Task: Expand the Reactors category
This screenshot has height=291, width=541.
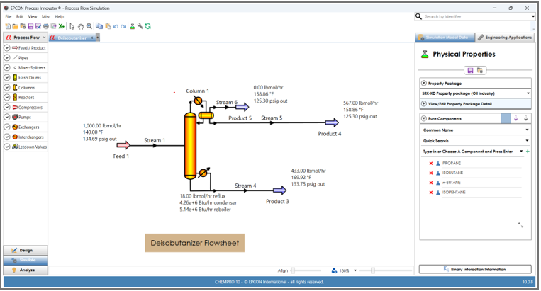Action: [x=7, y=98]
